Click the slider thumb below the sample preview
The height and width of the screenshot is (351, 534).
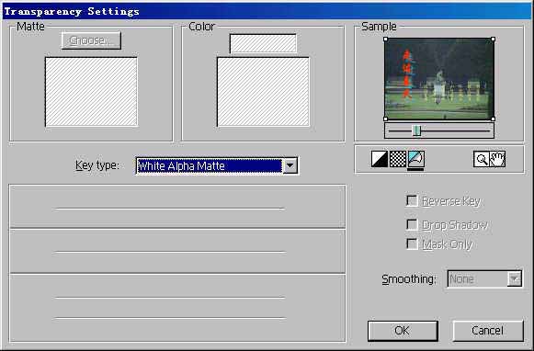pyautogui.click(x=417, y=130)
